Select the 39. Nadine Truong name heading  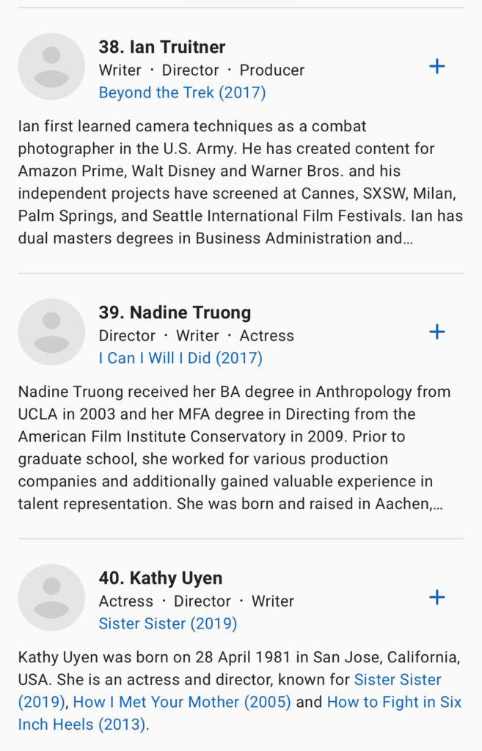pyautogui.click(x=175, y=312)
